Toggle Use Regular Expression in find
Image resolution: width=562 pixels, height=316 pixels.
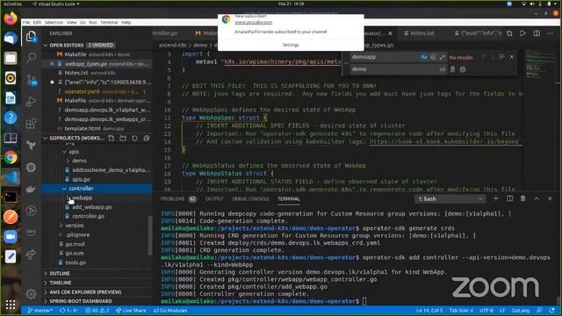click(x=442, y=57)
